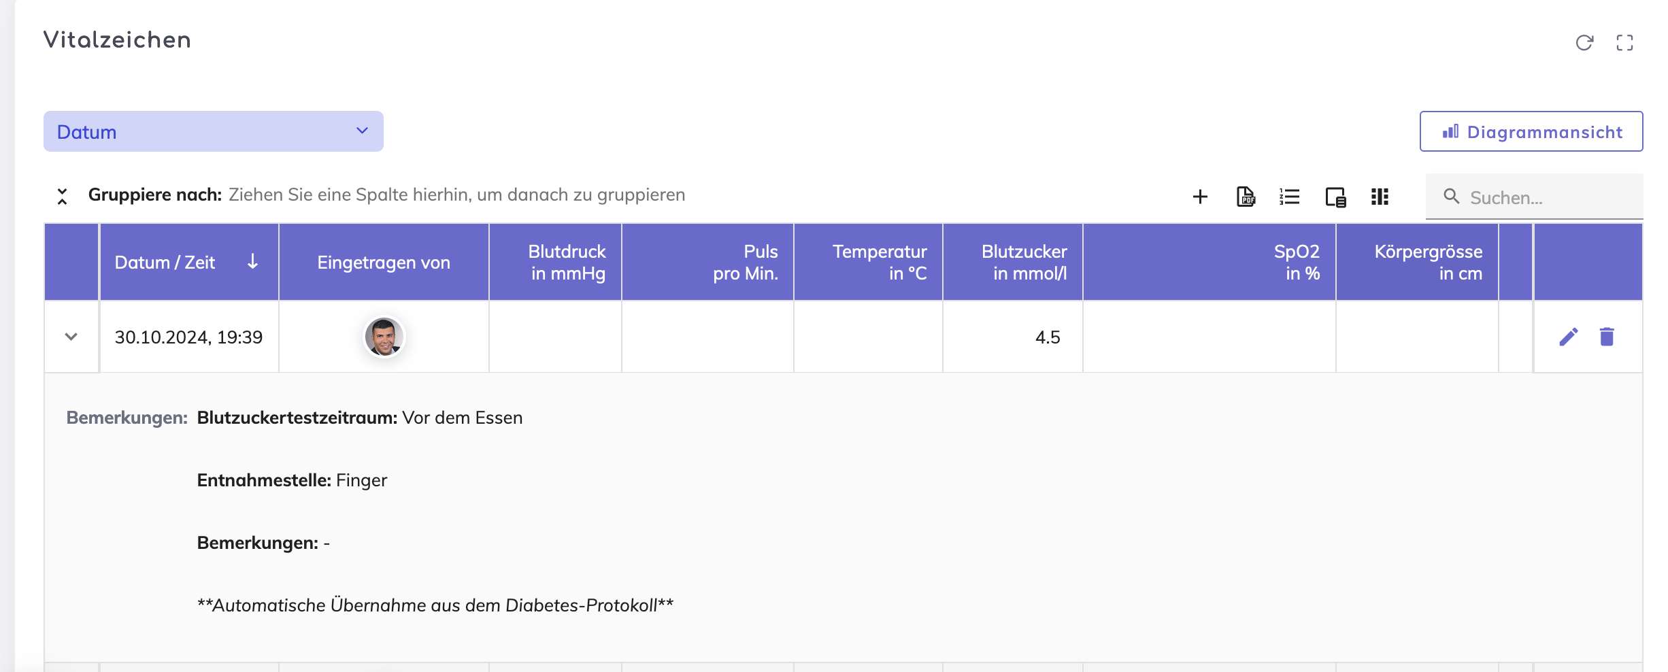Screen dimensions: 1668x672
Task: Click the panel-with-list toolbar icon
Action: 1335,197
